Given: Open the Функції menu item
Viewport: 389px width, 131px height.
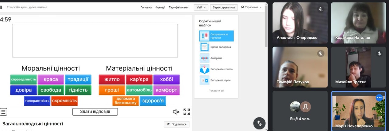Looking at the screenshot, I should tap(160, 7).
